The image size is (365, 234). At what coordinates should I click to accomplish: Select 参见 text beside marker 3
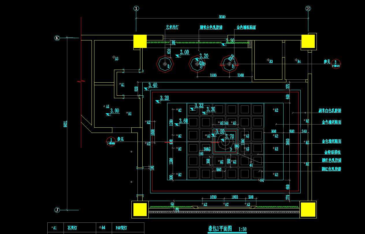[x=327, y=62]
